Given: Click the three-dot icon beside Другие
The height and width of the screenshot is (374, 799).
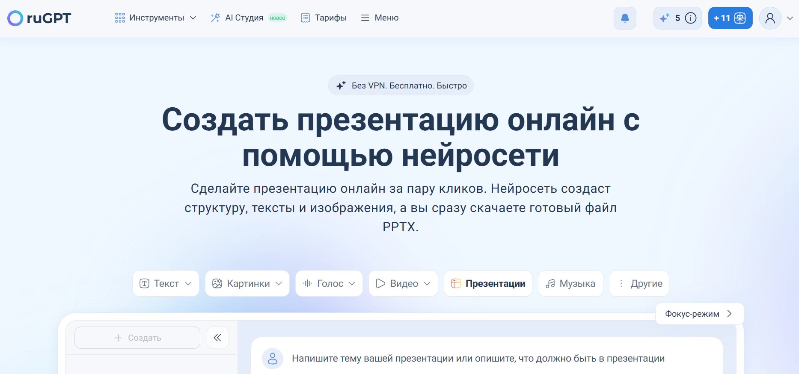Looking at the screenshot, I should tap(621, 283).
